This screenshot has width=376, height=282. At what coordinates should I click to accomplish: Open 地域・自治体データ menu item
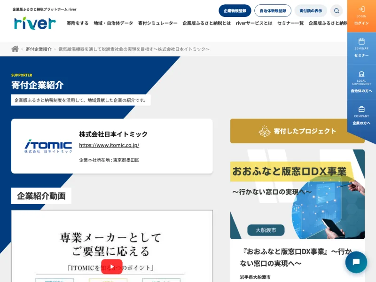coord(113,23)
